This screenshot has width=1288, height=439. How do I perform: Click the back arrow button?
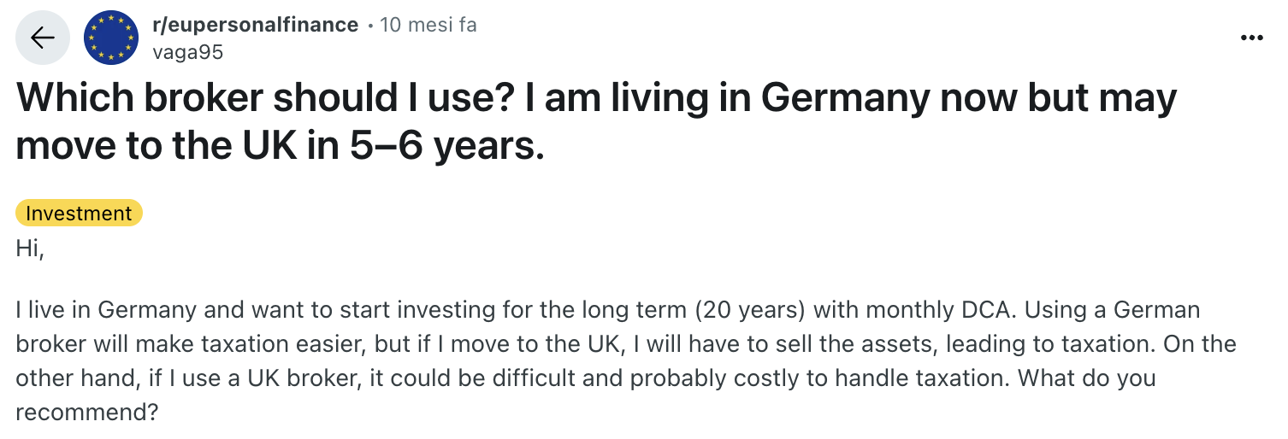point(43,38)
